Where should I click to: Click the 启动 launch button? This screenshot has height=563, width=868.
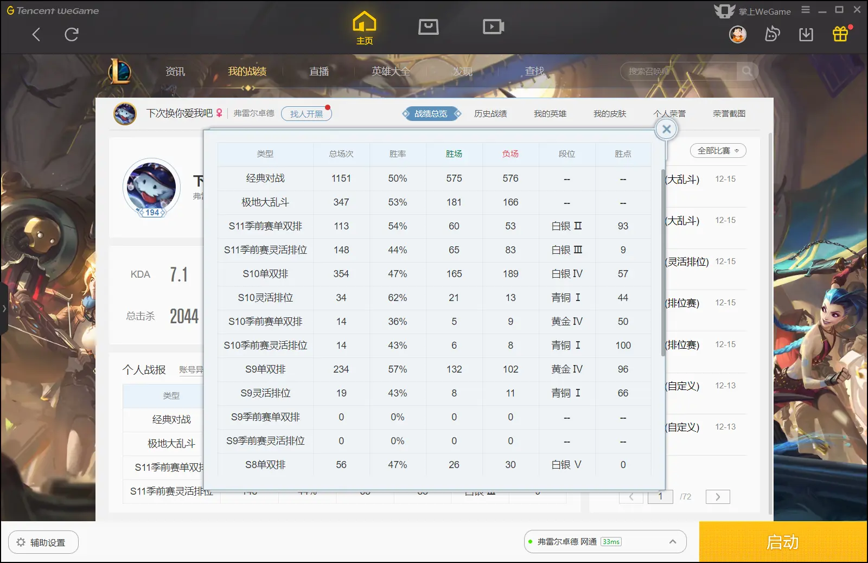[783, 542]
